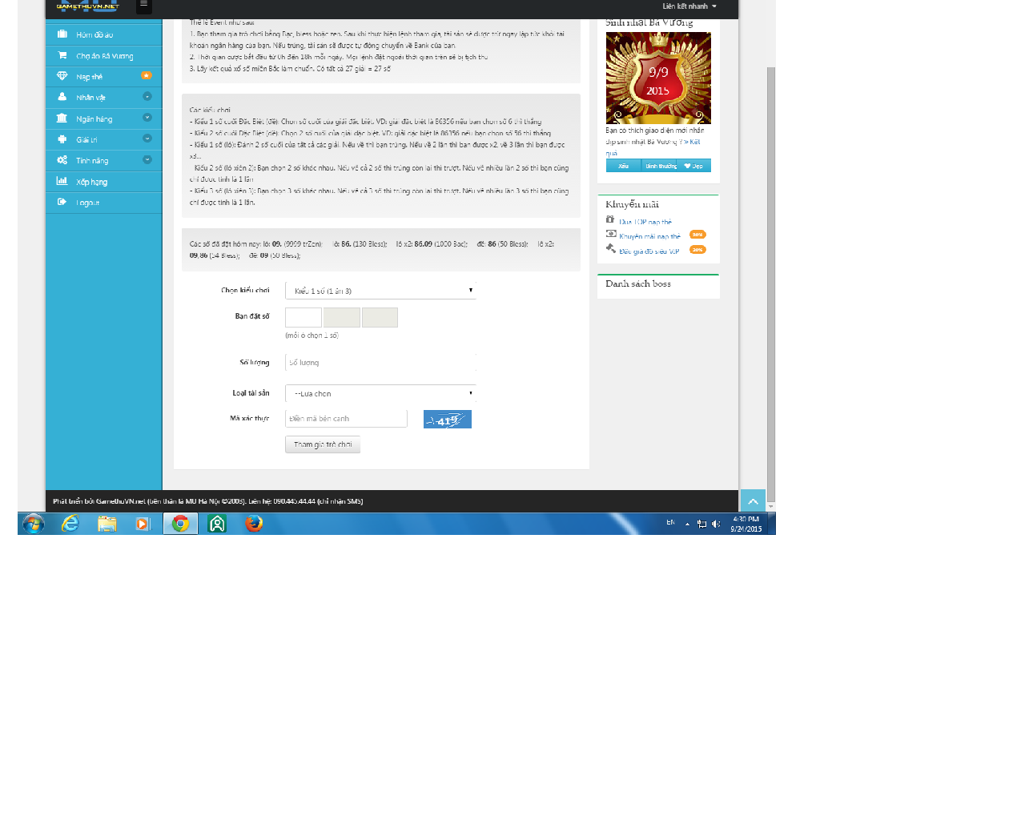Click the Danh sách boss heading
Viewport: 1025px width, 820px height.
pos(638,283)
